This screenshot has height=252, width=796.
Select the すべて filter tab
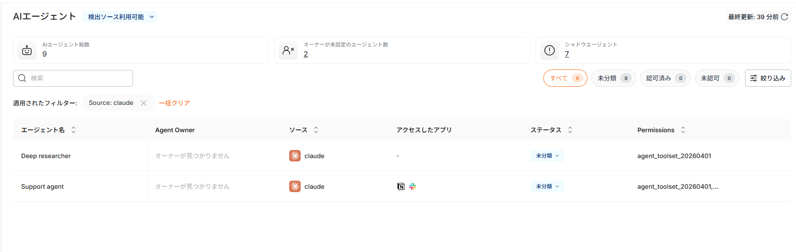click(565, 78)
